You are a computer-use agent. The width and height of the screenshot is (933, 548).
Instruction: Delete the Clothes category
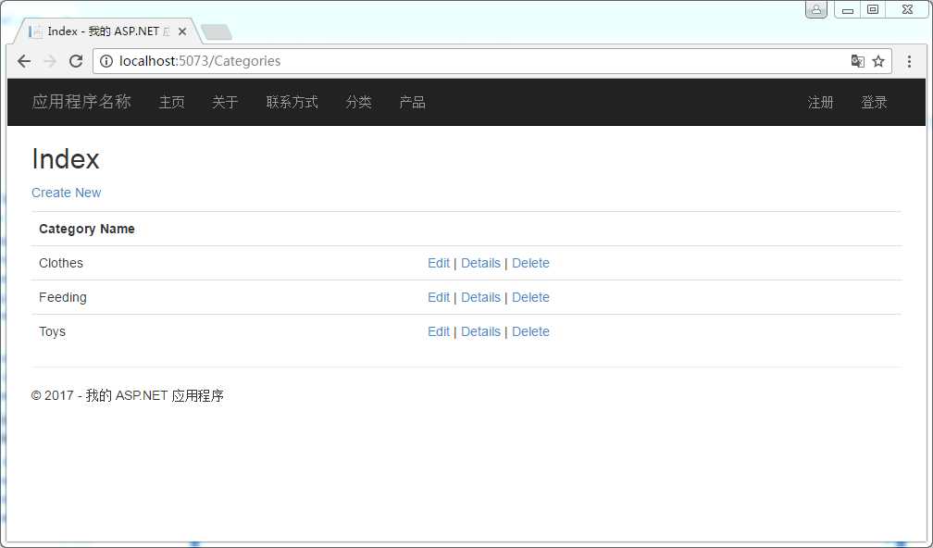[x=530, y=263]
